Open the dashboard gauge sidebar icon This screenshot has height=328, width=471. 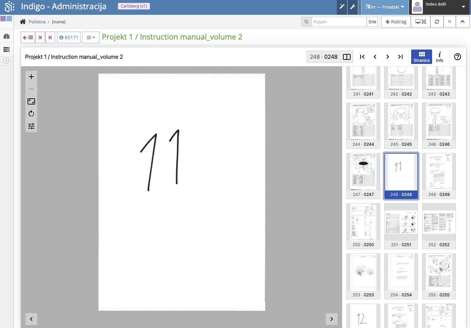tap(7, 36)
